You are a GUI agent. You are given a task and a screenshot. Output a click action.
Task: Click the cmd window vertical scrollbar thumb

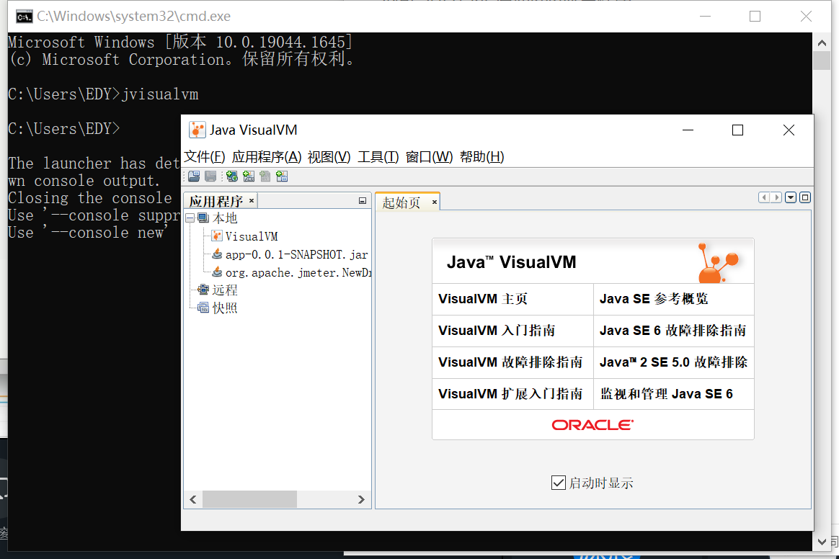point(822,60)
